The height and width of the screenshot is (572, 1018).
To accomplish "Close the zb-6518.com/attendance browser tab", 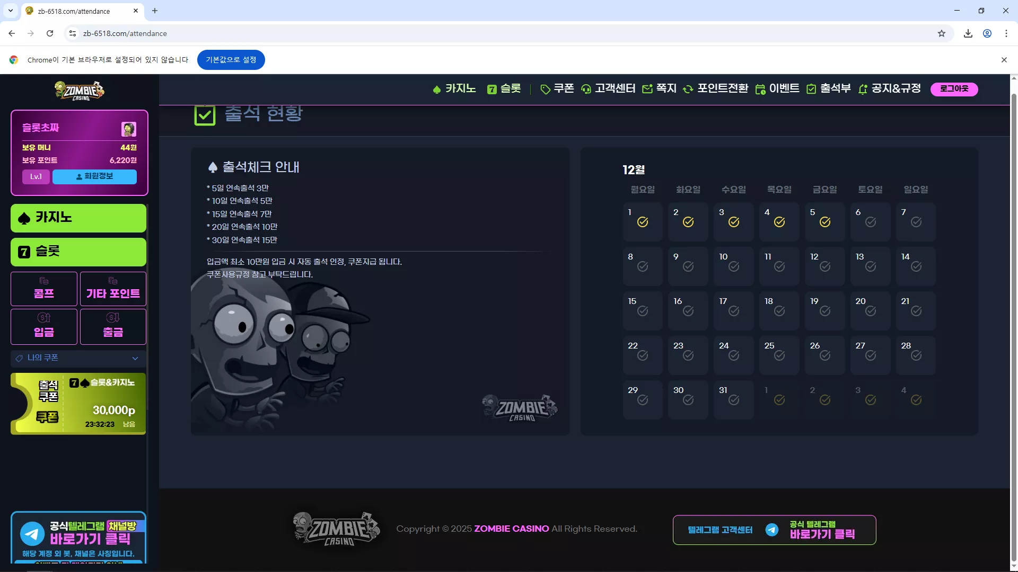I will pos(136,11).
